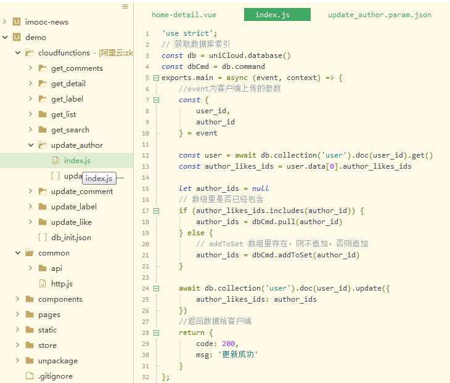Click 'dbCmd.addToSet(author_id)' on line 21

(x=306, y=255)
